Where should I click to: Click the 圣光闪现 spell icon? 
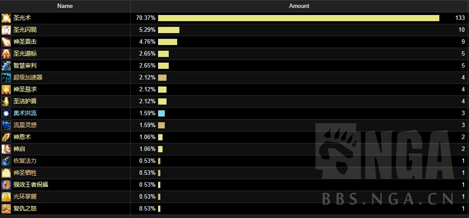coord(6,30)
